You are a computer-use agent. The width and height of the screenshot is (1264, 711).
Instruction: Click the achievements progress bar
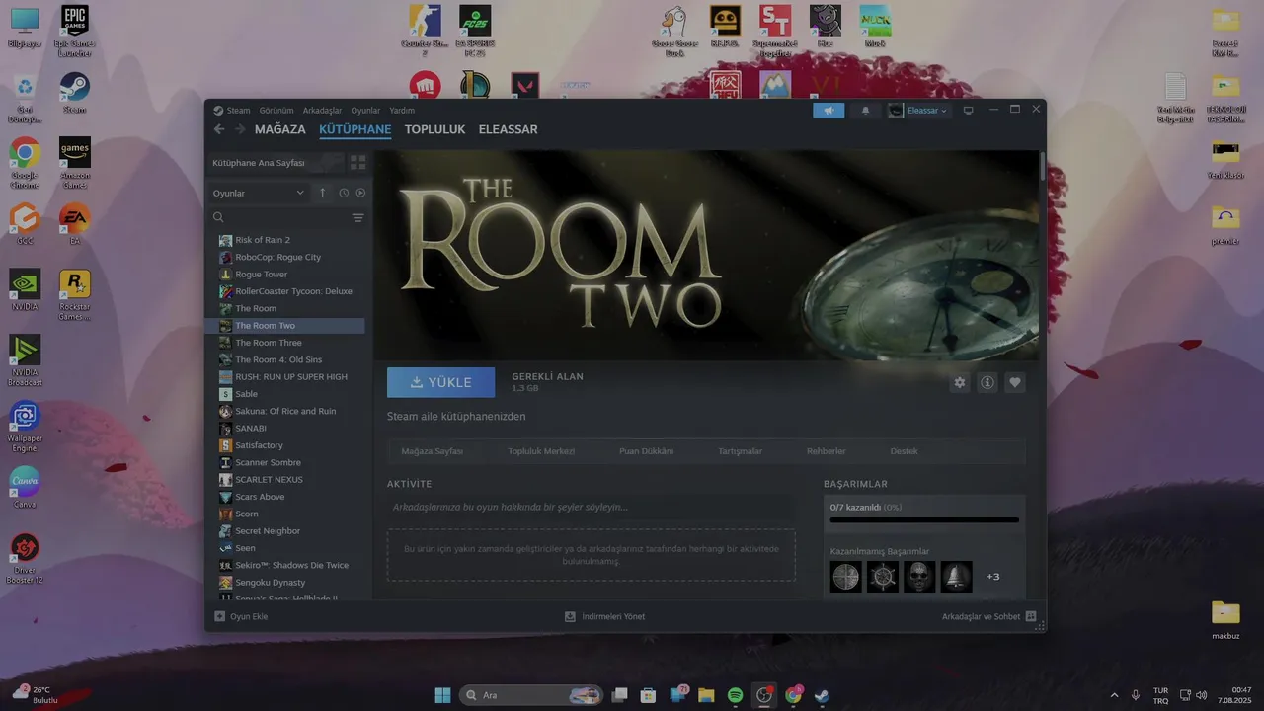tap(924, 519)
